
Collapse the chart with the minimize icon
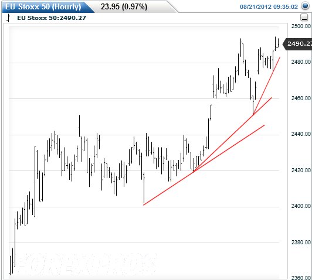click(304, 18)
